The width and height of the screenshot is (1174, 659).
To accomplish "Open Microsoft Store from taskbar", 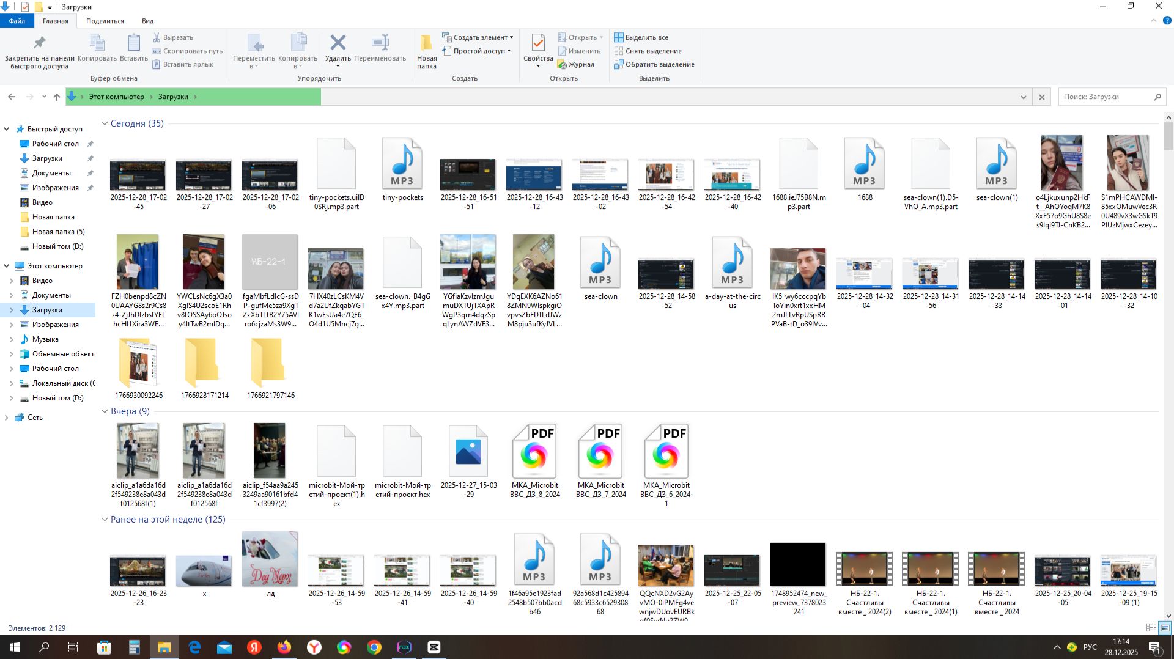I will [x=105, y=647].
